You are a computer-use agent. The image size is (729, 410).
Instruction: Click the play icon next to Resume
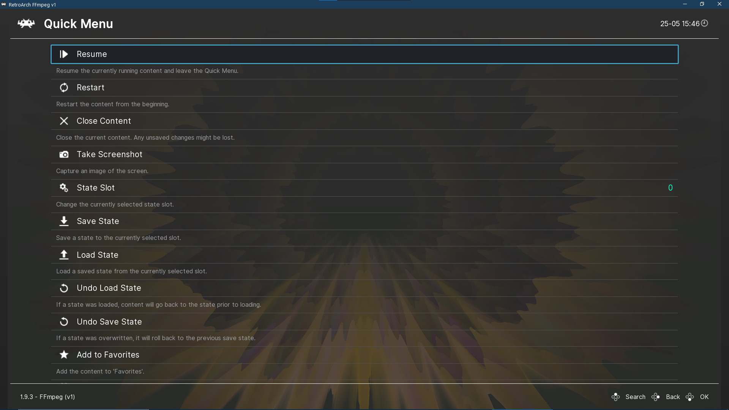[x=64, y=54]
